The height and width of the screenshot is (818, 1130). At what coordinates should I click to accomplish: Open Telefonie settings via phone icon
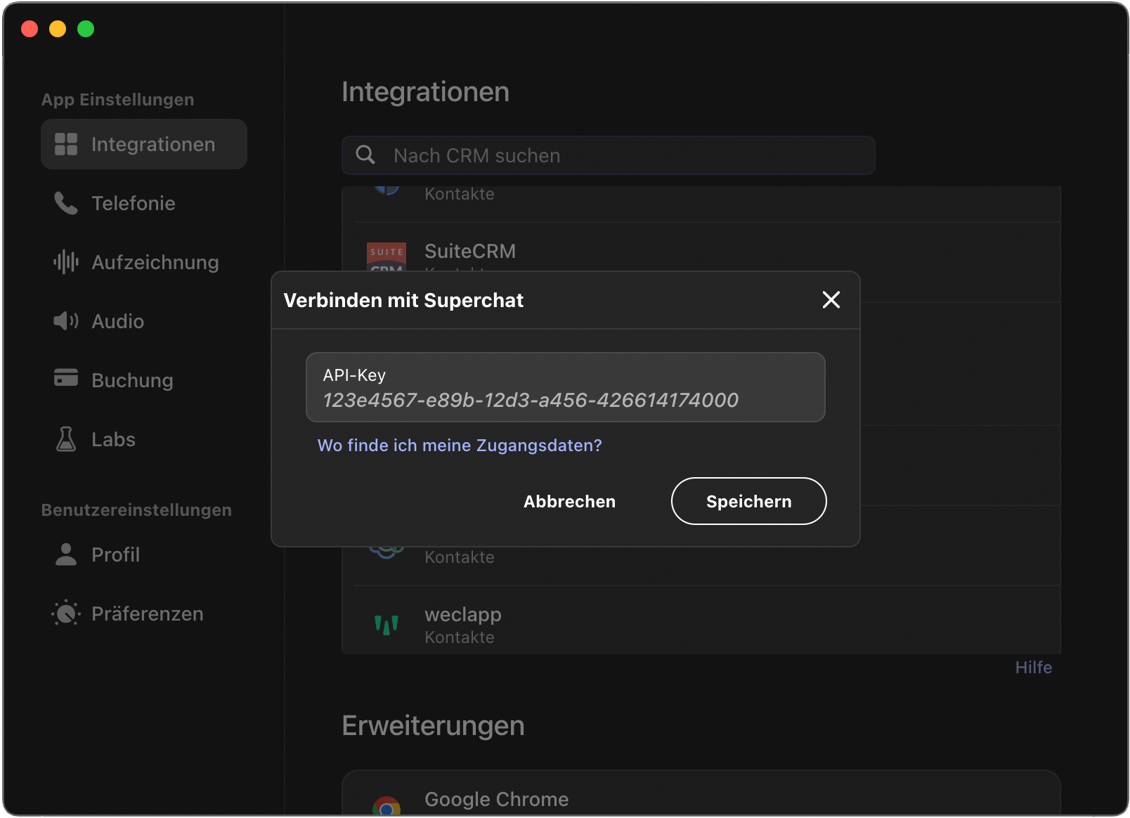click(x=65, y=203)
